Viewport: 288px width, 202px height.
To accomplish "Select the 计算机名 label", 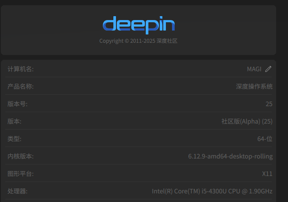I will point(21,69).
